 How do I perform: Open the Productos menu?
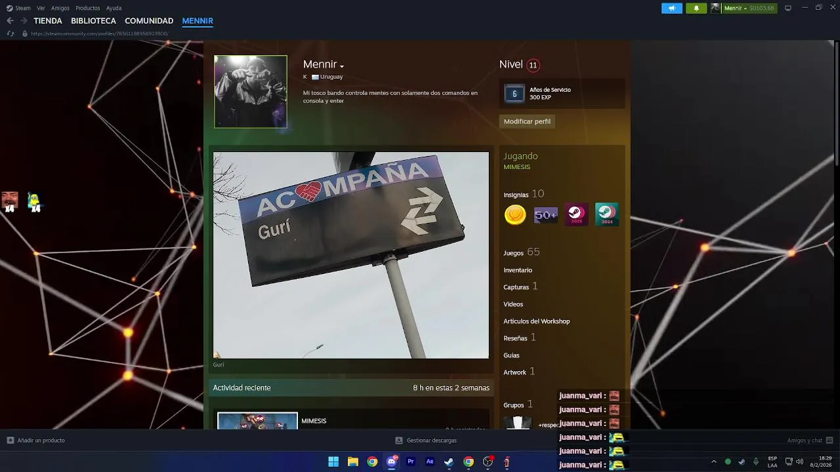pyautogui.click(x=88, y=8)
